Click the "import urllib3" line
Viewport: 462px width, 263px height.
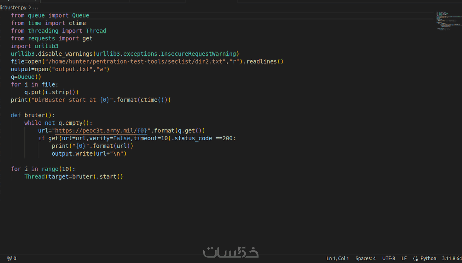tap(35, 46)
